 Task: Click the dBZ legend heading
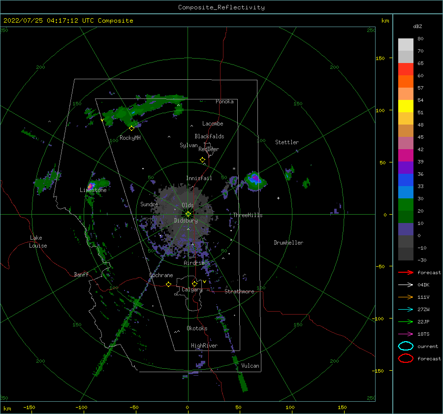[x=417, y=26]
